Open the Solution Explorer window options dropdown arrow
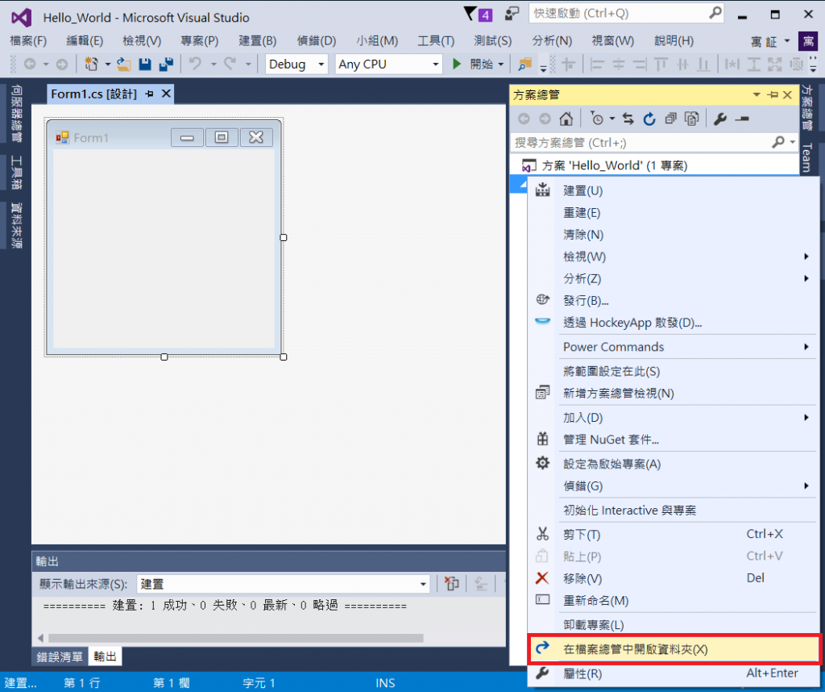 coord(757,95)
